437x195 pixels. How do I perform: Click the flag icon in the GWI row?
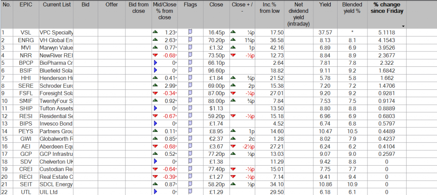190,138
